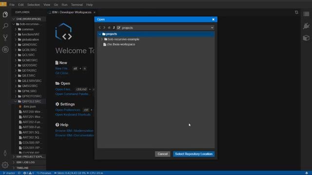Close the IBM i Developer Workspaces tab
The height and width of the screenshot is (175, 312).
click(x=95, y=12)
